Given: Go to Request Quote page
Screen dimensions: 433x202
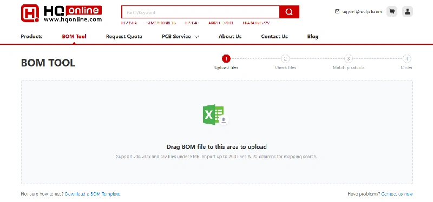Looking at the screenshot, I should pyautogui.click(x=124, y=36).
